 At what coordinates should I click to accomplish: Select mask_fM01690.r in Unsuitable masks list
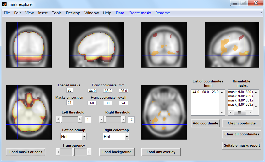[x=240, y=92]
